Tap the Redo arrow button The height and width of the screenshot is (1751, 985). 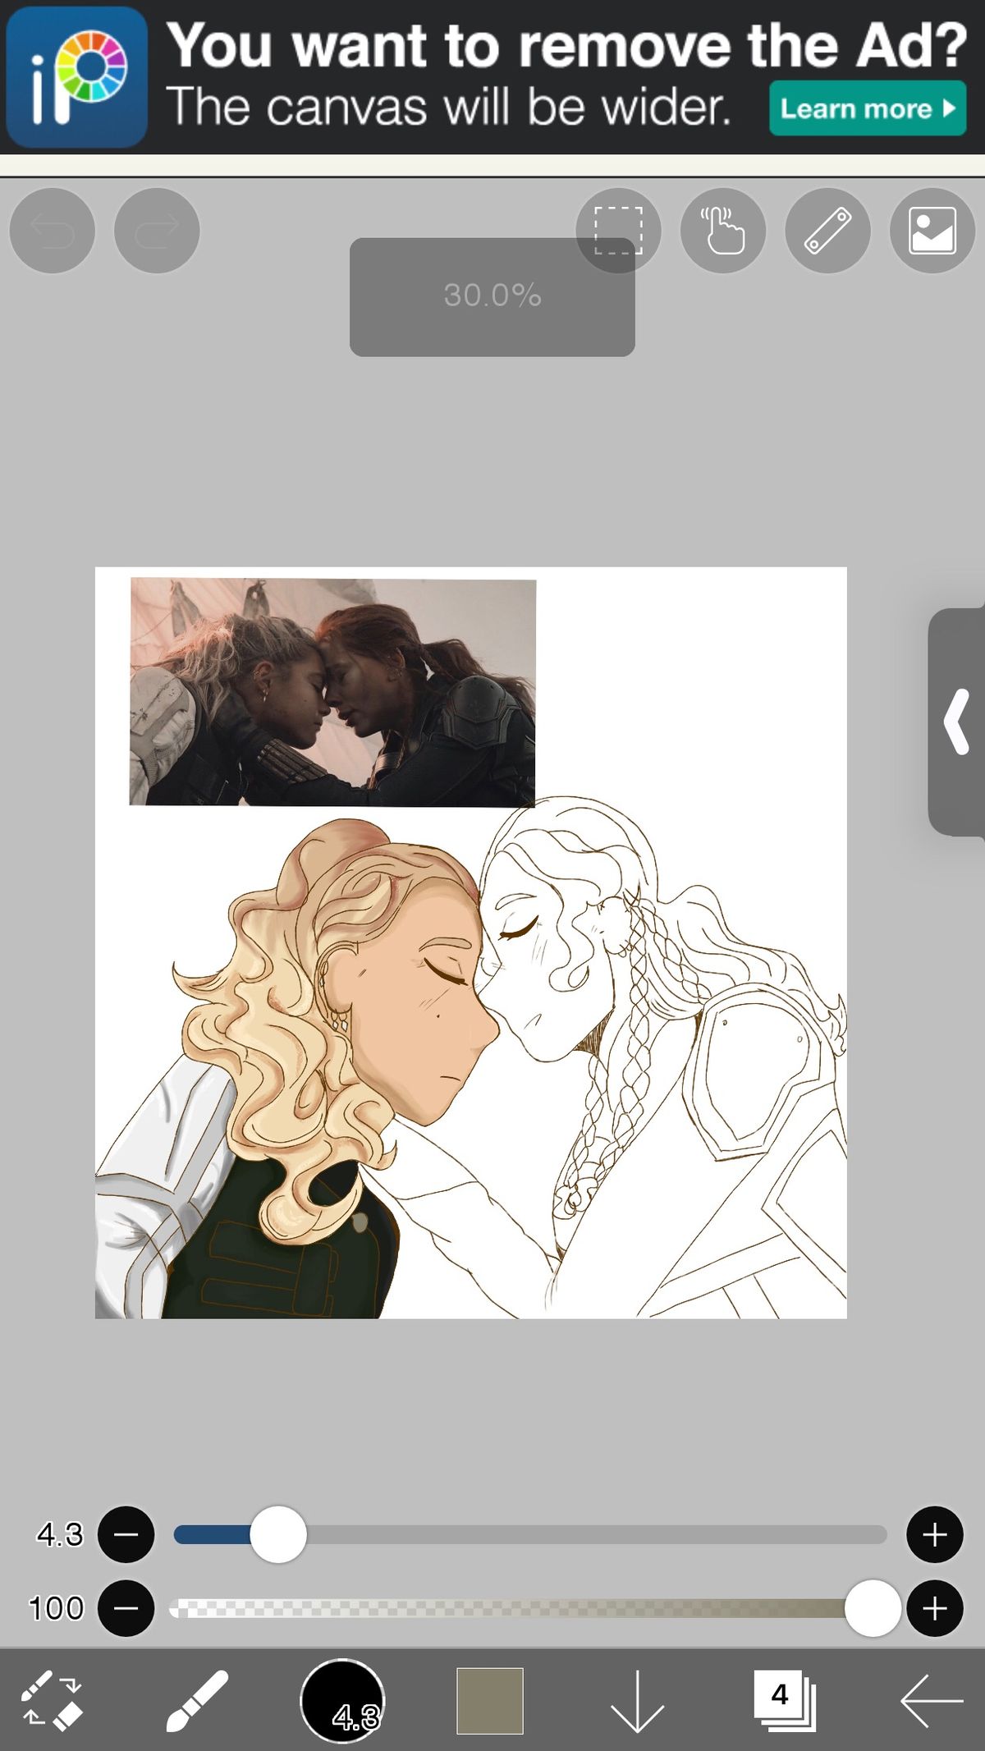pos(157,231)
